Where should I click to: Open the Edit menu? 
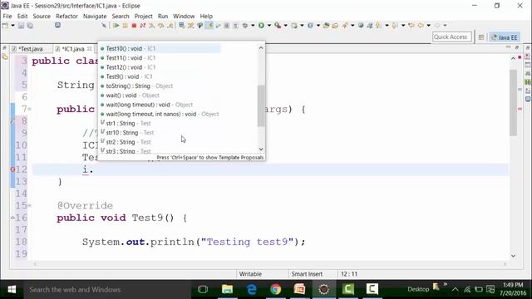point(22,17)
